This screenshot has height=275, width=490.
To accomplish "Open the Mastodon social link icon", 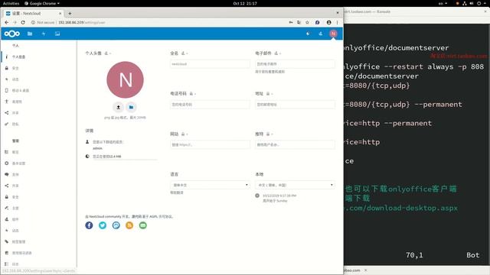I will (x=116, y=225).
